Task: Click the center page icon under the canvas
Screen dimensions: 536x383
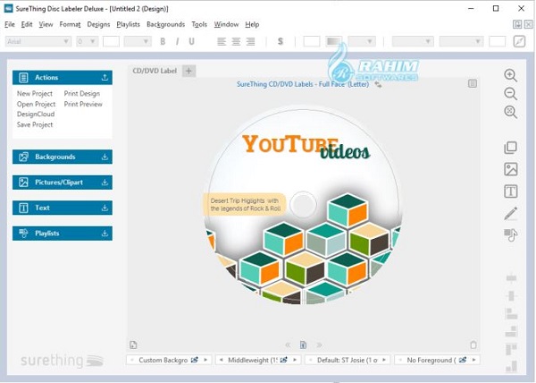Action: coord(303,345)
